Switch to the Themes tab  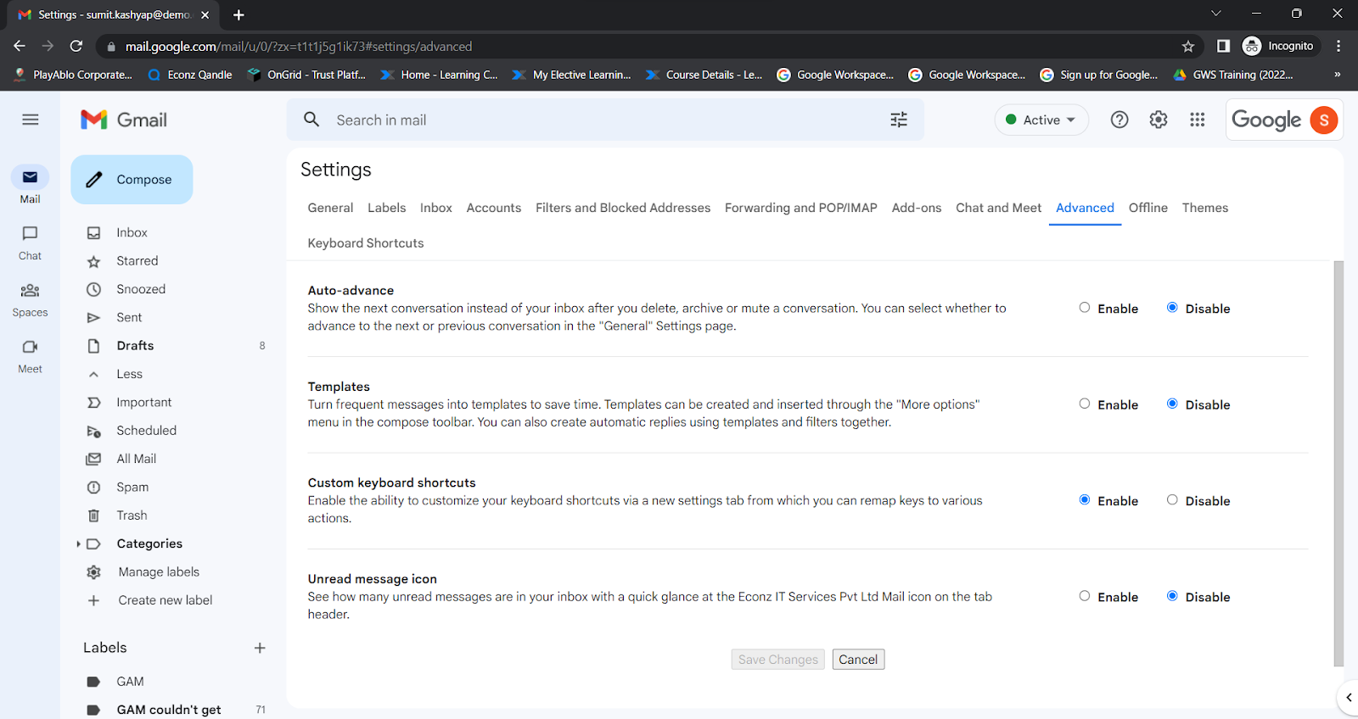tap(1205, 208)
